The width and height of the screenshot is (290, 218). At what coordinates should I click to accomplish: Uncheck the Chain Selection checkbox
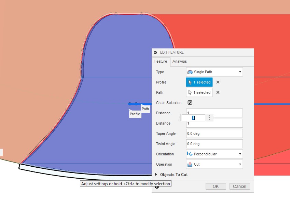[x=190, y=103]
